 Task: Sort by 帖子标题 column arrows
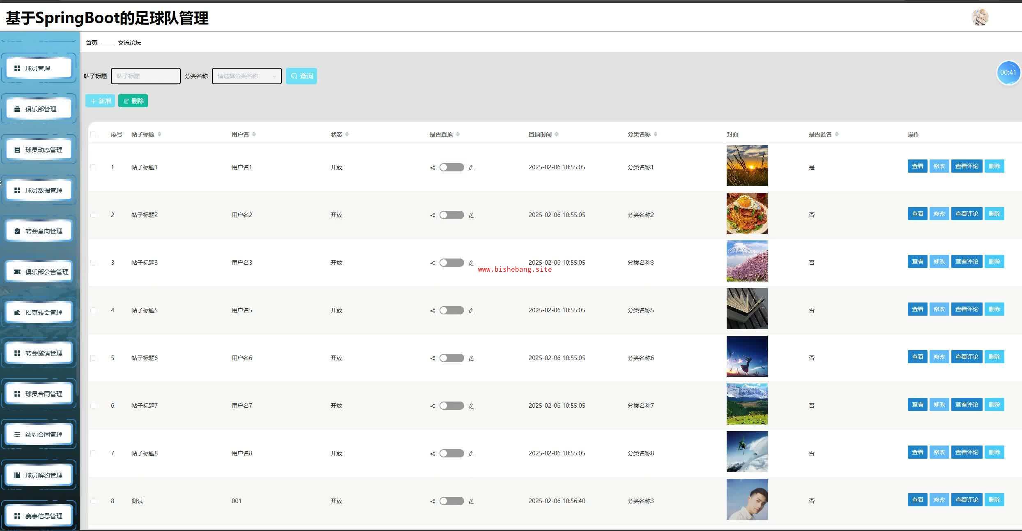pyautogui.click(x=159, y=134)
